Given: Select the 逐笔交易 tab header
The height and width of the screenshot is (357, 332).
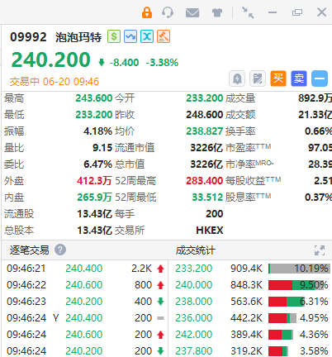Looking at the screenshot, I should (29, 250).
